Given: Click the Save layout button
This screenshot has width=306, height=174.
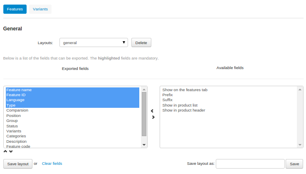Looking at the screenshot, I should [18, 164].
